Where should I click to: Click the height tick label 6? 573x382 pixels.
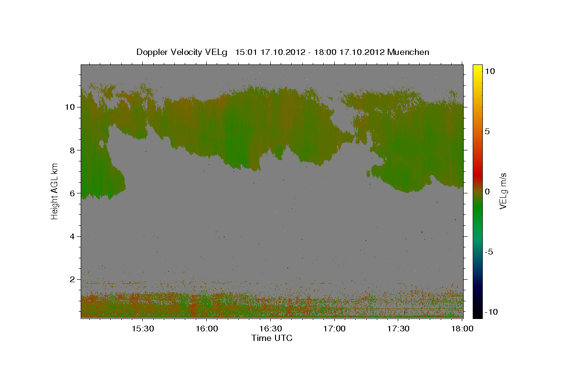click(73, 193)
